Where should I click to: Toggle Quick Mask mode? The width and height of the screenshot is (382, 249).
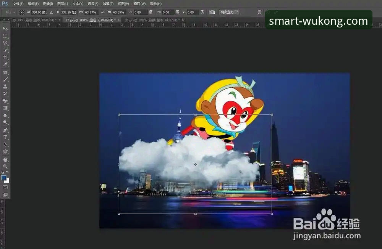(5, 188)
